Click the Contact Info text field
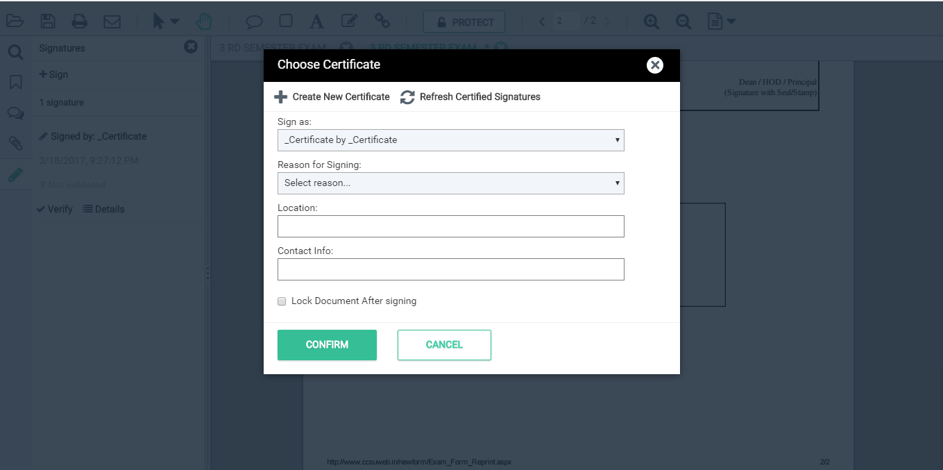Viewport: 943px width, 470px height. coord(451,269)
